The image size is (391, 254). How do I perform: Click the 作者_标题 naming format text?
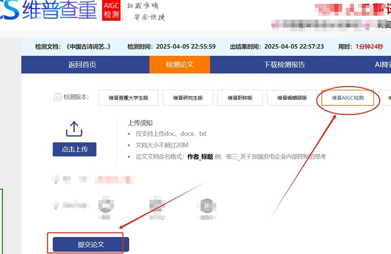200,157
